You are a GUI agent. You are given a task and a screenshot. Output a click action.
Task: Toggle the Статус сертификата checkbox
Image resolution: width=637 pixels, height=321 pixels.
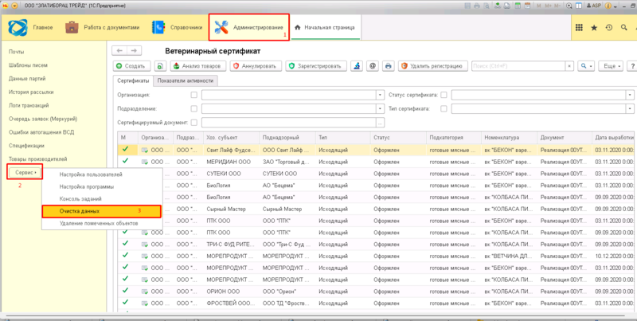tap(444, 94)
